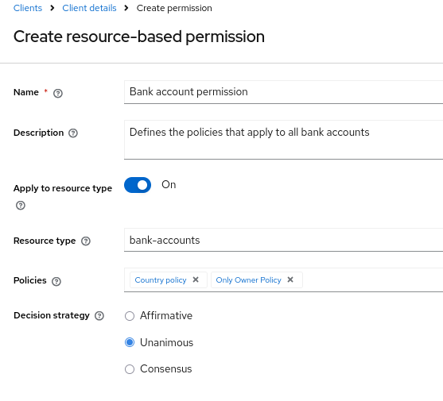The height and width of the screenshot is (401, 443).
Task: Click the Create resource-based permission heading
Action: pyautogui.click(x=139, y=37)
